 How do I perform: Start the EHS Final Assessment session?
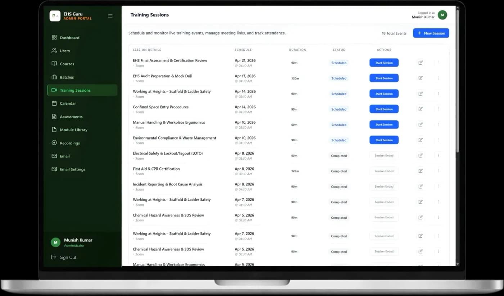(384, 63)
